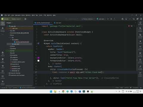Screen dimensions: 143x107
Task: Open the version control branch dropdown
Action: (x=16, y=19)
